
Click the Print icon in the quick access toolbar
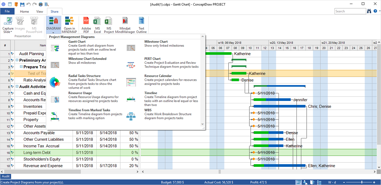coord(40,4)
